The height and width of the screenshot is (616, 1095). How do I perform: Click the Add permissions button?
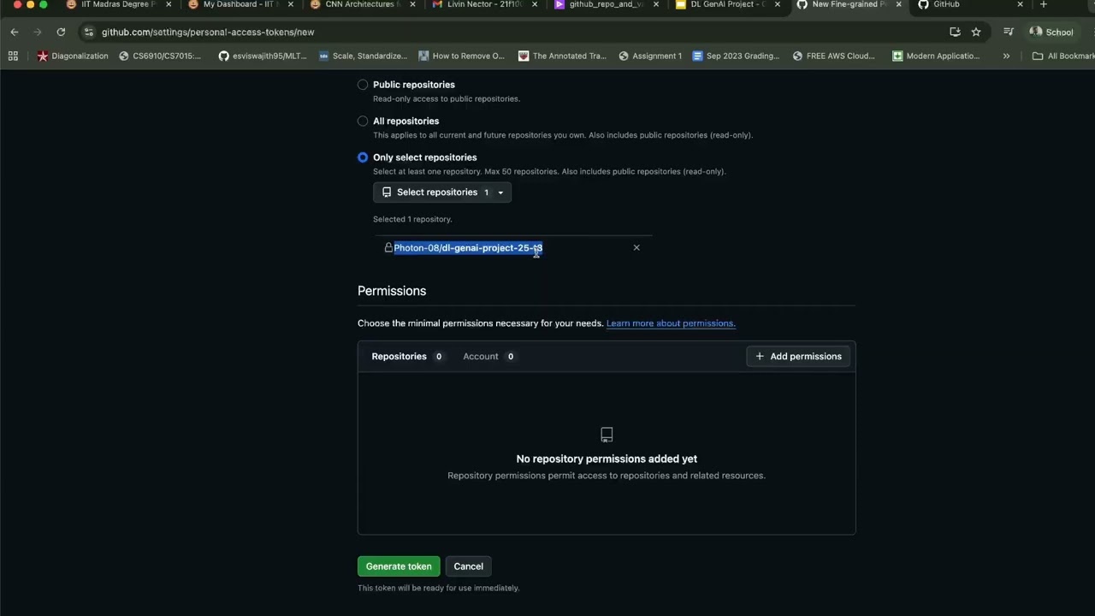tap(798, 357)
